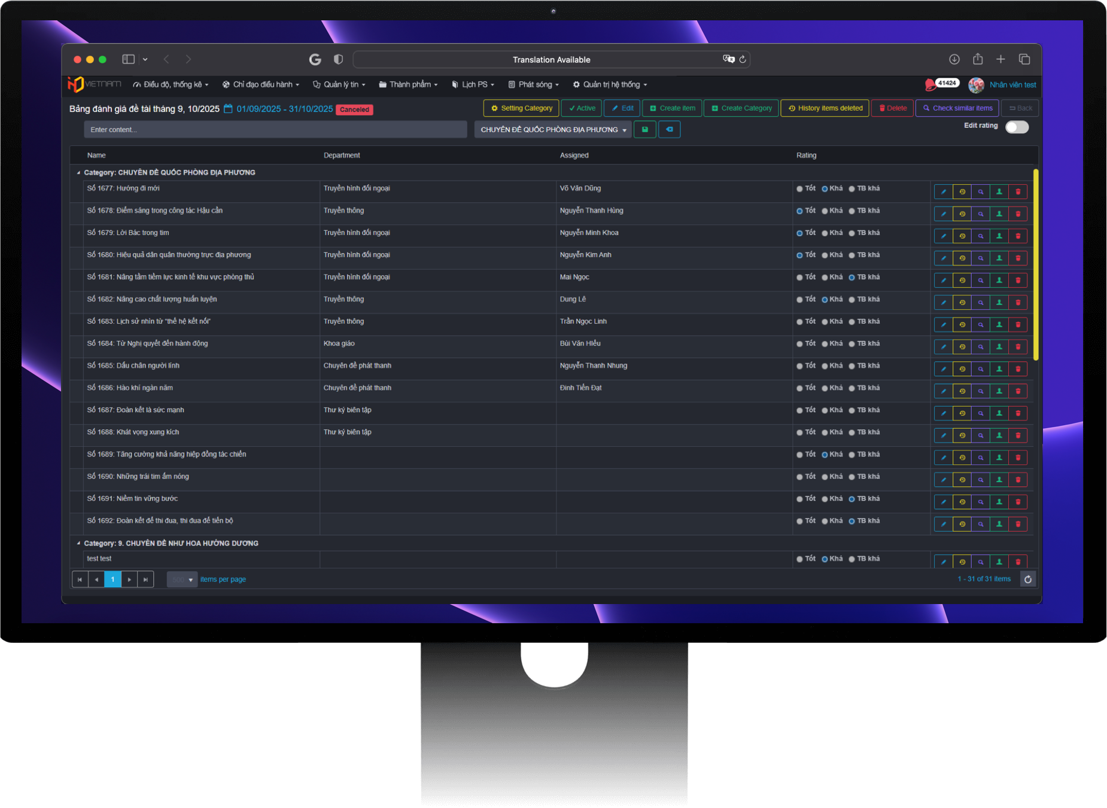Select the TB khá rating for Số 1684
1107x808 pixels.
pyautogui.click(x=851, y=344)
